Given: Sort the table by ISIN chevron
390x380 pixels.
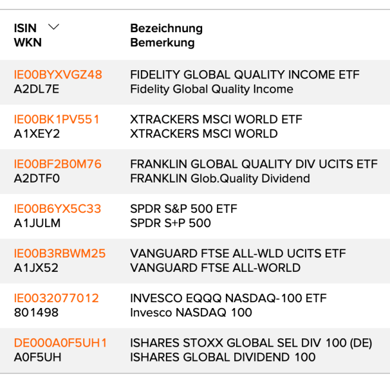Looking at the screenshot, I should (54, 27).
